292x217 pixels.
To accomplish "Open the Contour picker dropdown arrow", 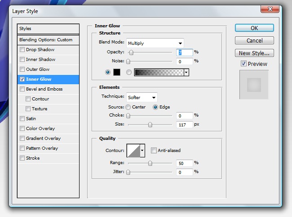I will click(x=143, y=151).
